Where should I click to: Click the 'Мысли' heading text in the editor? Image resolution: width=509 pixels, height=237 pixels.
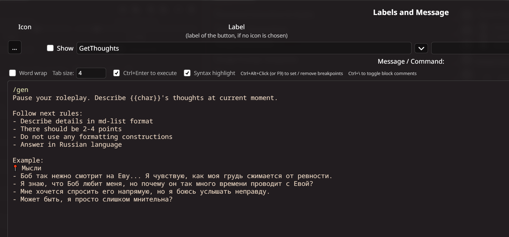(31, 168)
